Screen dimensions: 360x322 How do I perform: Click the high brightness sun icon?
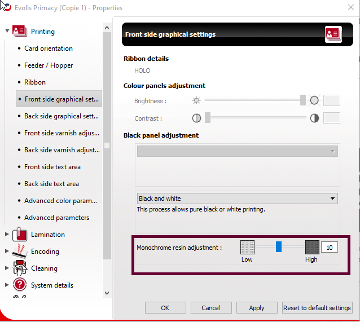(314, 100)
